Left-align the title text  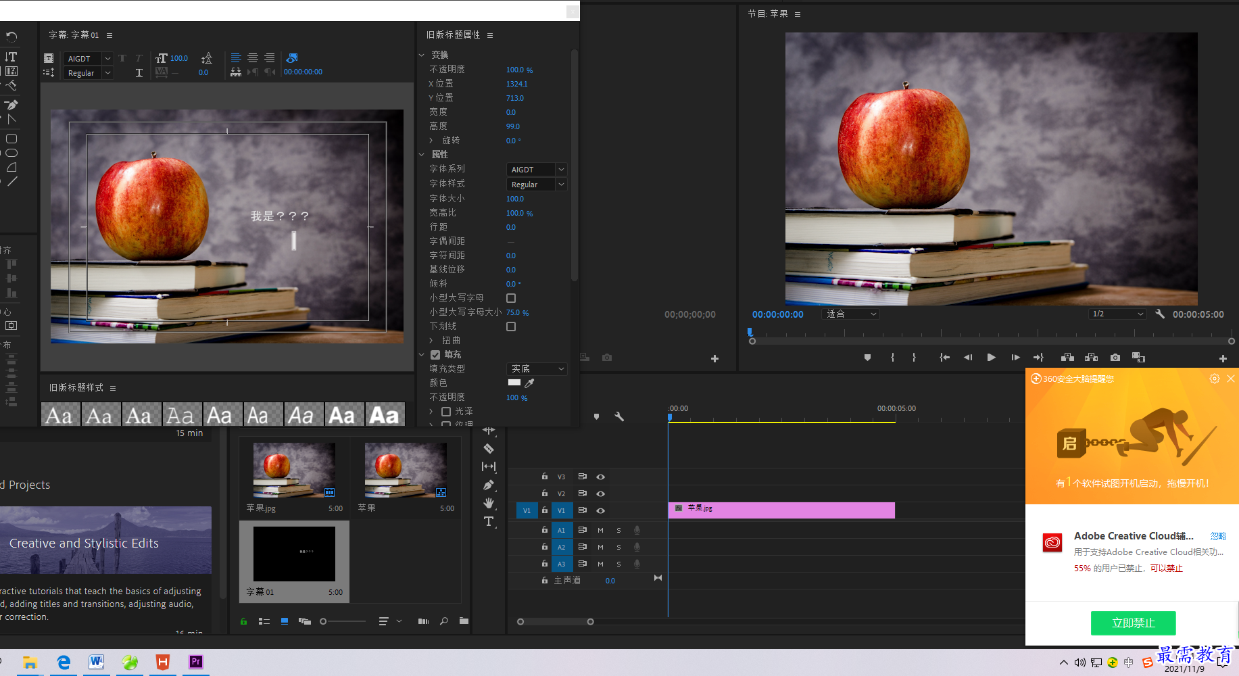[x=236, y=58]
